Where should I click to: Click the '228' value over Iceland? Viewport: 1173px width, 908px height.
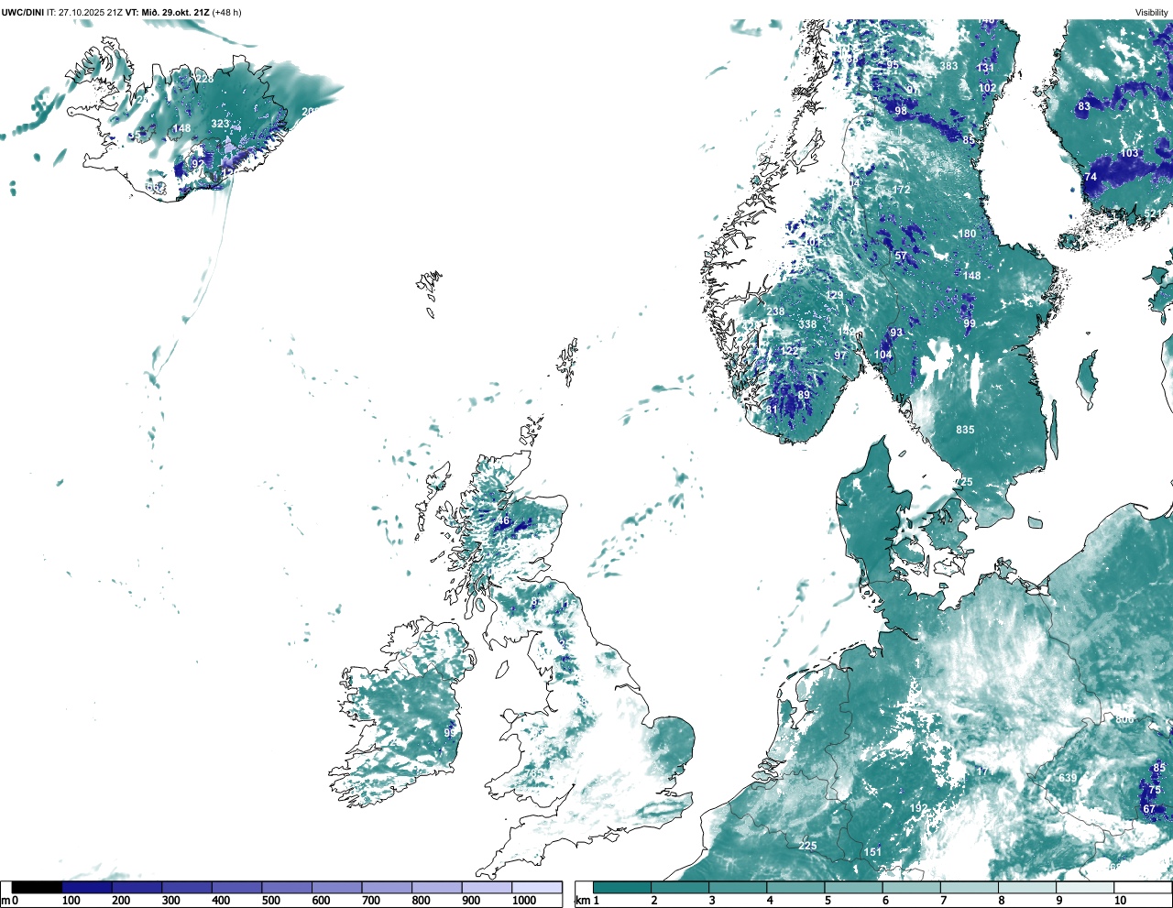coord(204,79)
